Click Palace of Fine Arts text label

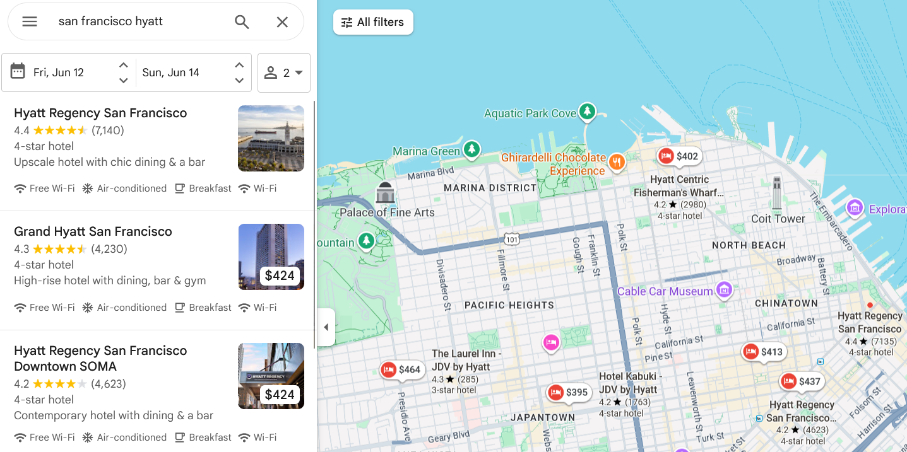point(388,212)
